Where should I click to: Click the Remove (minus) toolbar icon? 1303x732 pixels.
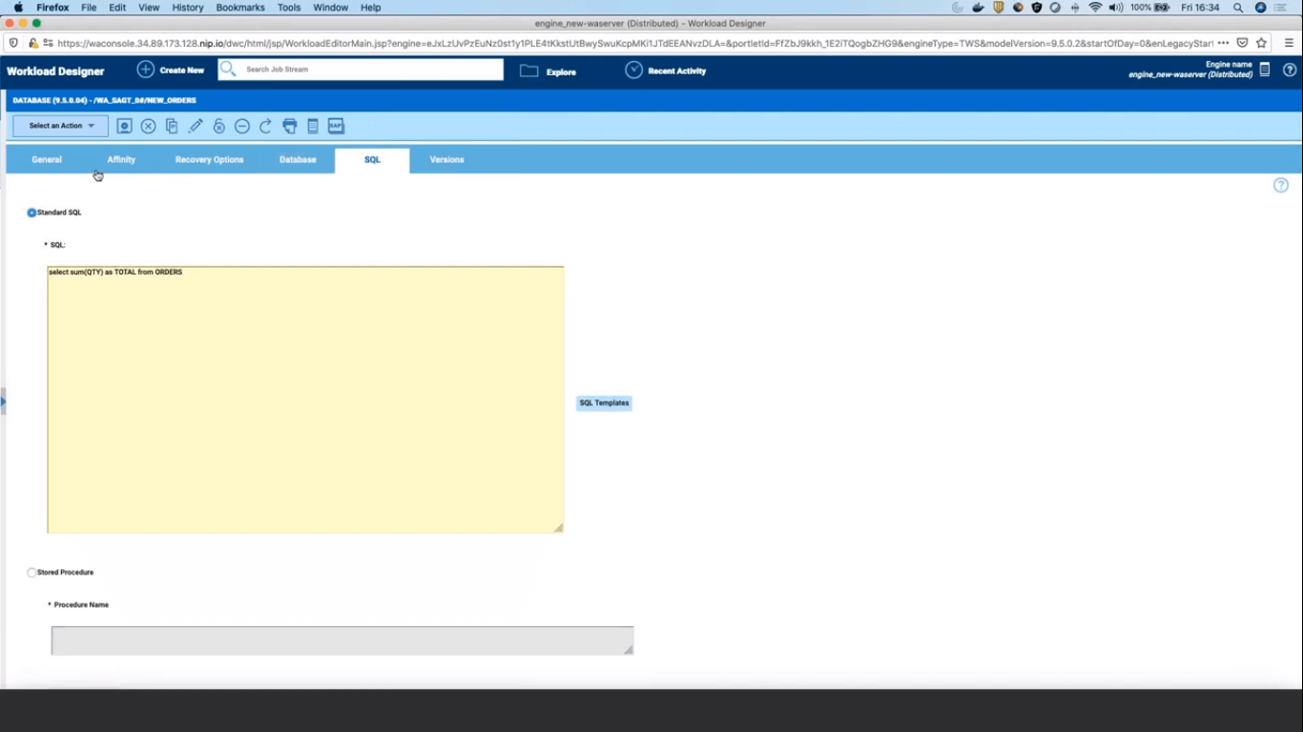point(241,125)
